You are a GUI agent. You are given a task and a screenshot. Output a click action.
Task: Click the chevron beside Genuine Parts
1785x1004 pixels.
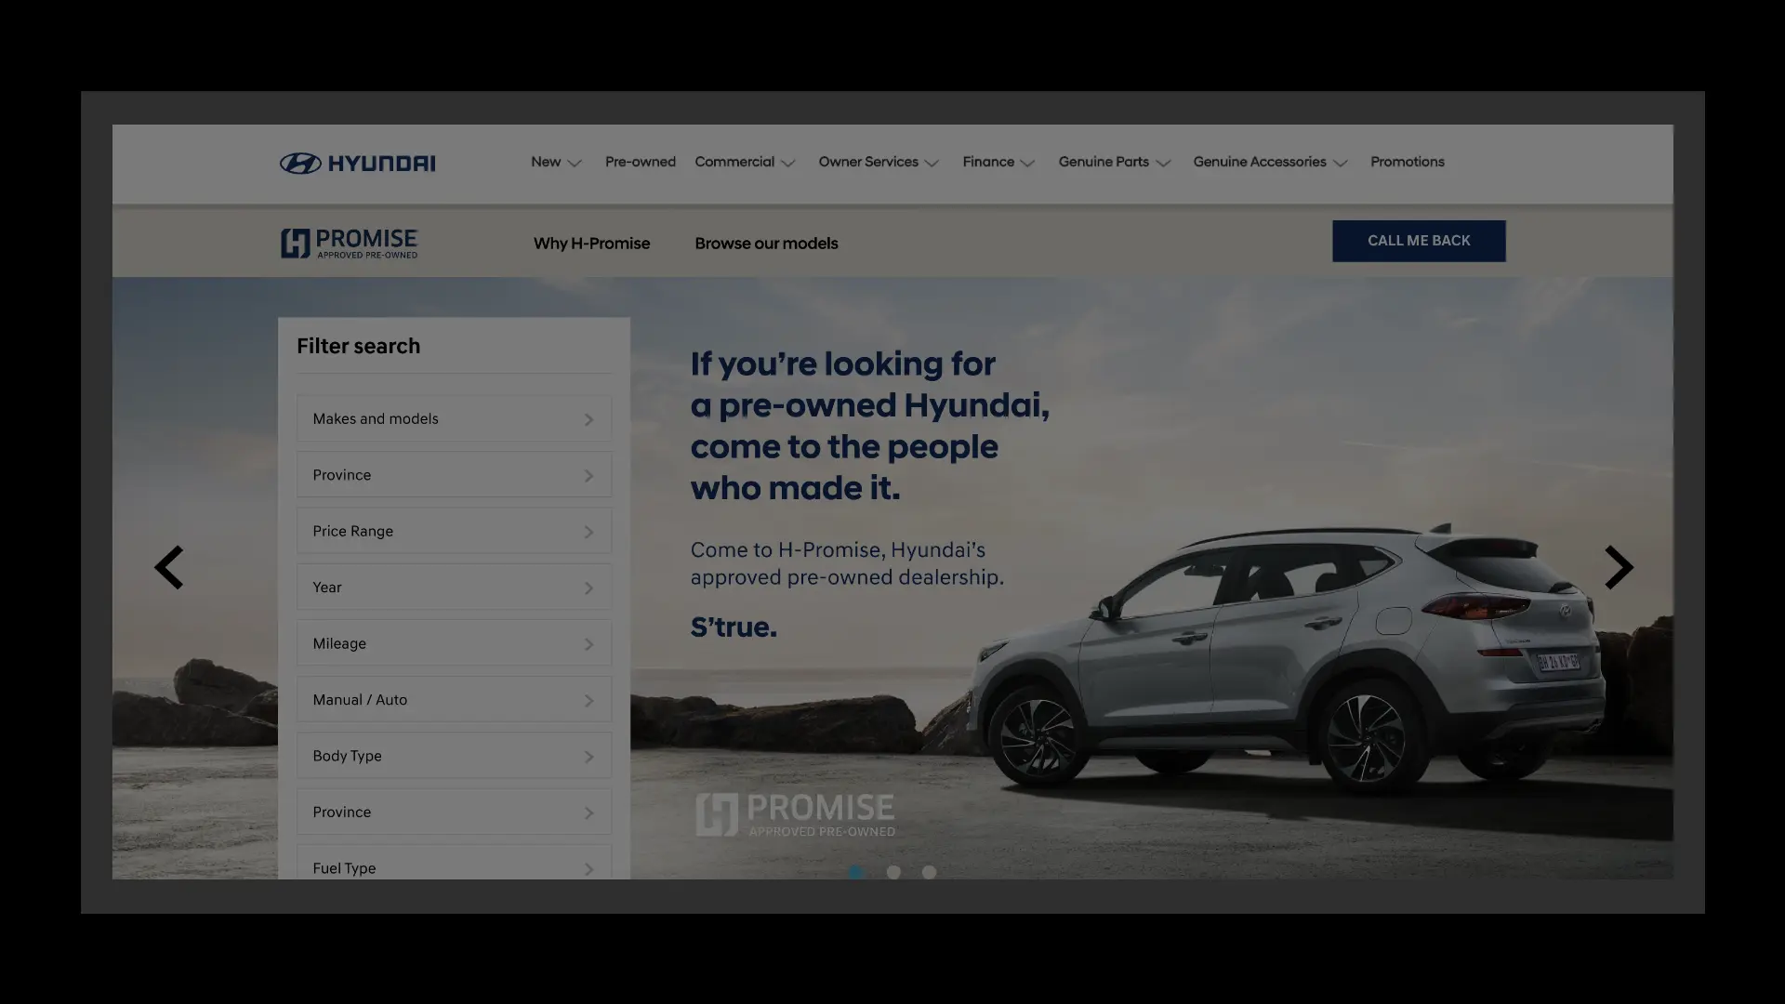tap(1163, 163)
